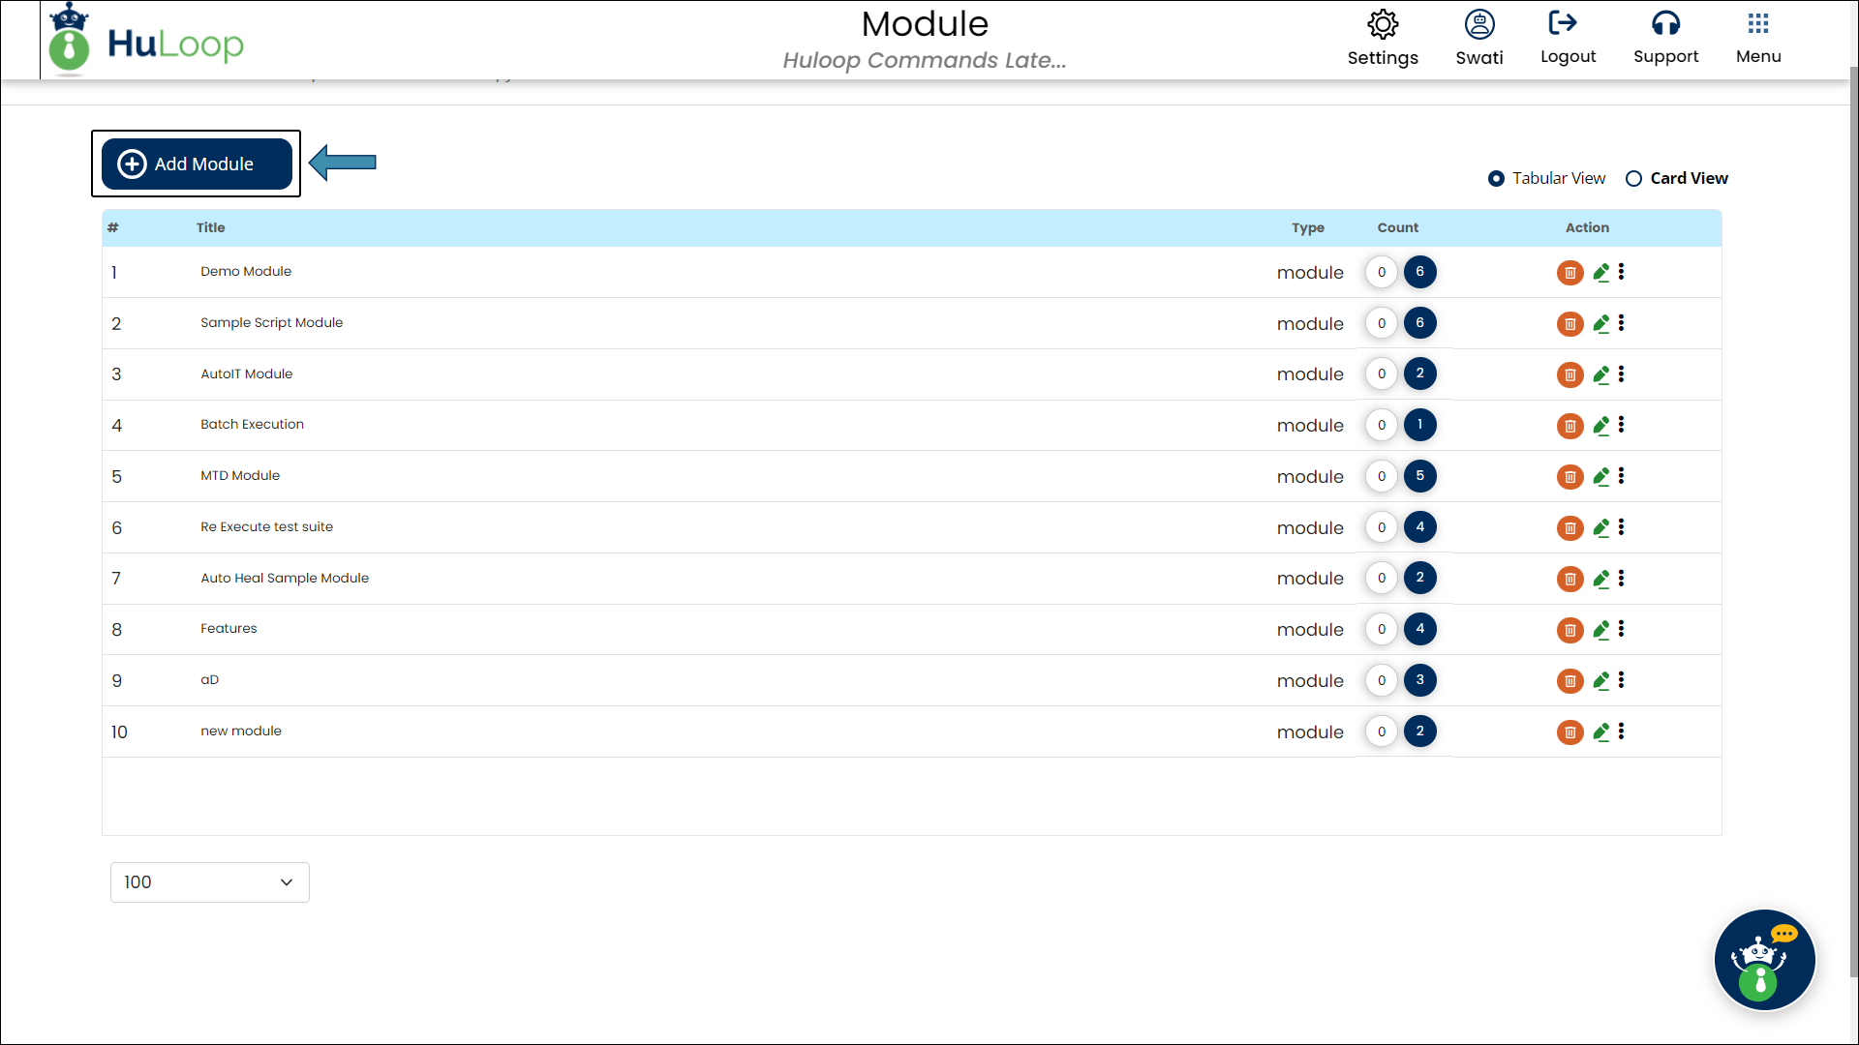
Task: Open the Sample Script Module title
Action: point(271,323)
